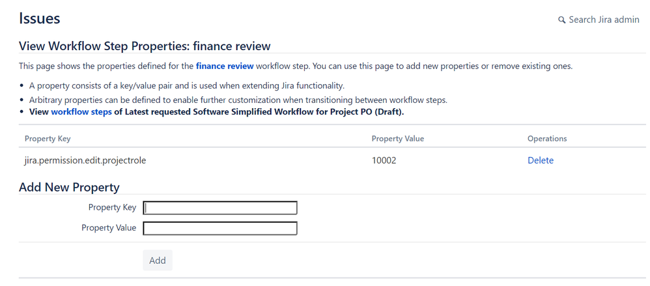The image size is (650, 286).
Task: Click the key/value pair description bullet
Action: coord(186,86)
